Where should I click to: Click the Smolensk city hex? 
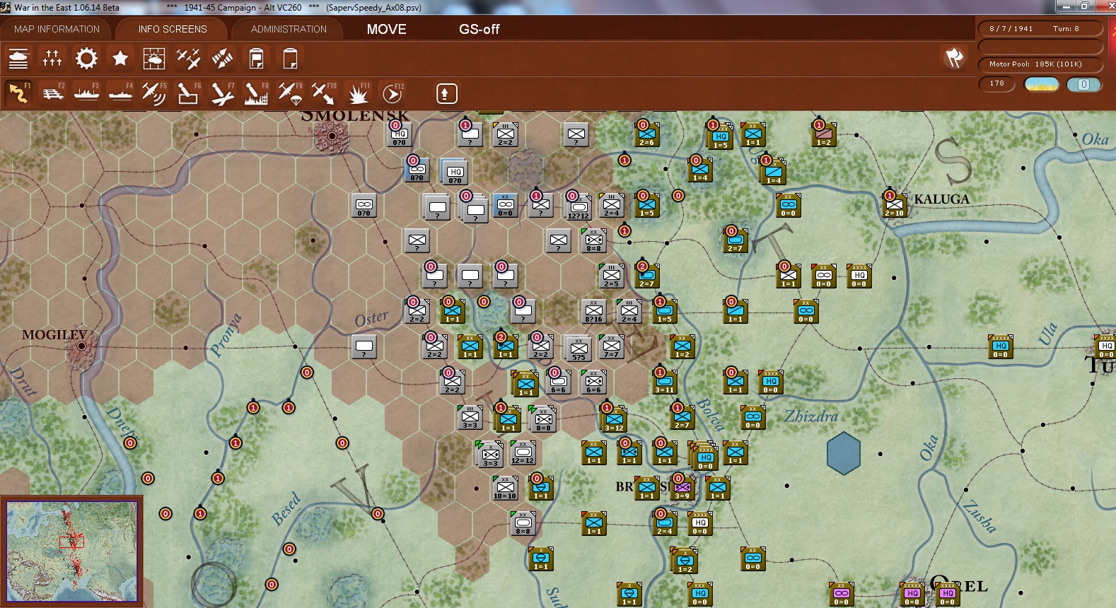tap(331, 135)
